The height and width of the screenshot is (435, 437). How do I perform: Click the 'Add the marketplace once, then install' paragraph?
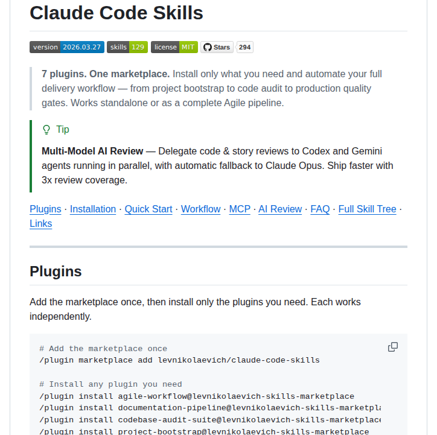click(x=195, y=310)
